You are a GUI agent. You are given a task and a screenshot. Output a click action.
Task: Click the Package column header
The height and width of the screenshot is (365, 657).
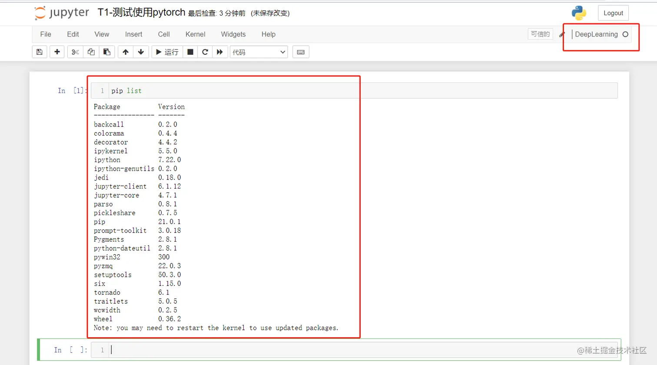[107, 107]
